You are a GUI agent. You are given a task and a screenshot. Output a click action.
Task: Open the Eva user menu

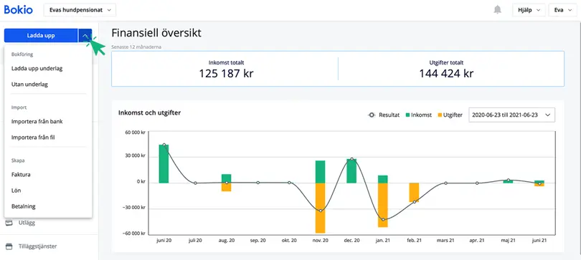click(562, 10)
